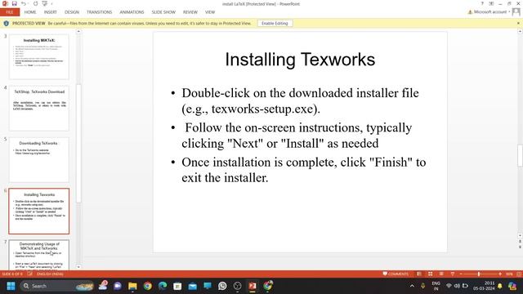Click Start From Beginning presentation icon
The width and height of the screenshot is (523, 294).
tap(45, 3)
